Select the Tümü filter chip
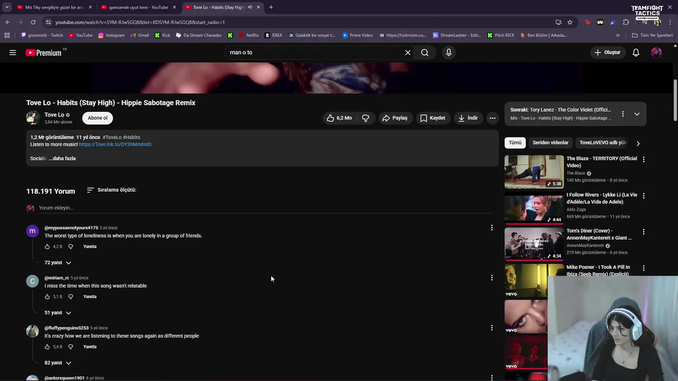Image resolution: width=678 pixels, height=381 pixels. [515, 143]
